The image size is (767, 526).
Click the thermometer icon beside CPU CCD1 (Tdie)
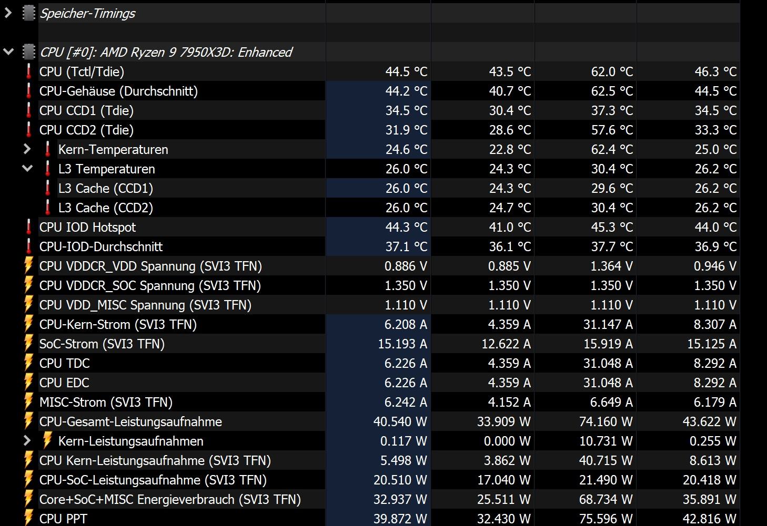point(29,110)
